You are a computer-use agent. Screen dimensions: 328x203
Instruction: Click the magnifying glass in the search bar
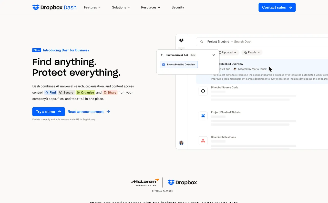coord(202,41)
